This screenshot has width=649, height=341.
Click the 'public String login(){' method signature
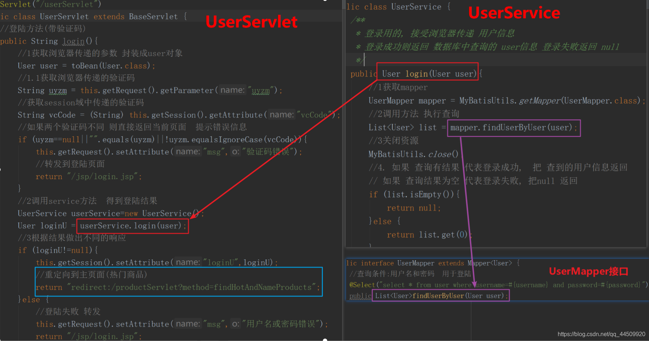coord(49,41)
